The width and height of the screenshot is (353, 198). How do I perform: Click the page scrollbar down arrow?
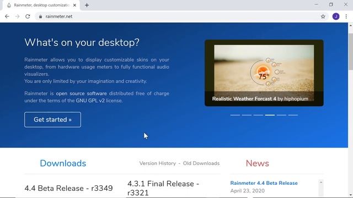click(x=351, y=195)
